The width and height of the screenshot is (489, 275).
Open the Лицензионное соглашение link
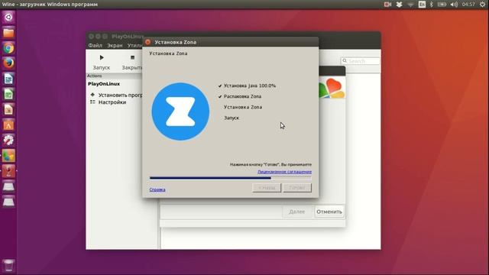pos(284,172)
